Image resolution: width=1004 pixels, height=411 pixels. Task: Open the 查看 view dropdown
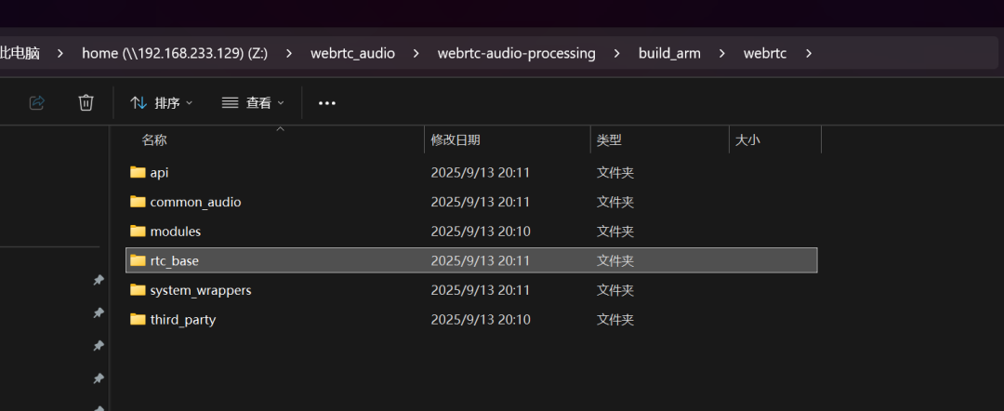coord(253,103)
